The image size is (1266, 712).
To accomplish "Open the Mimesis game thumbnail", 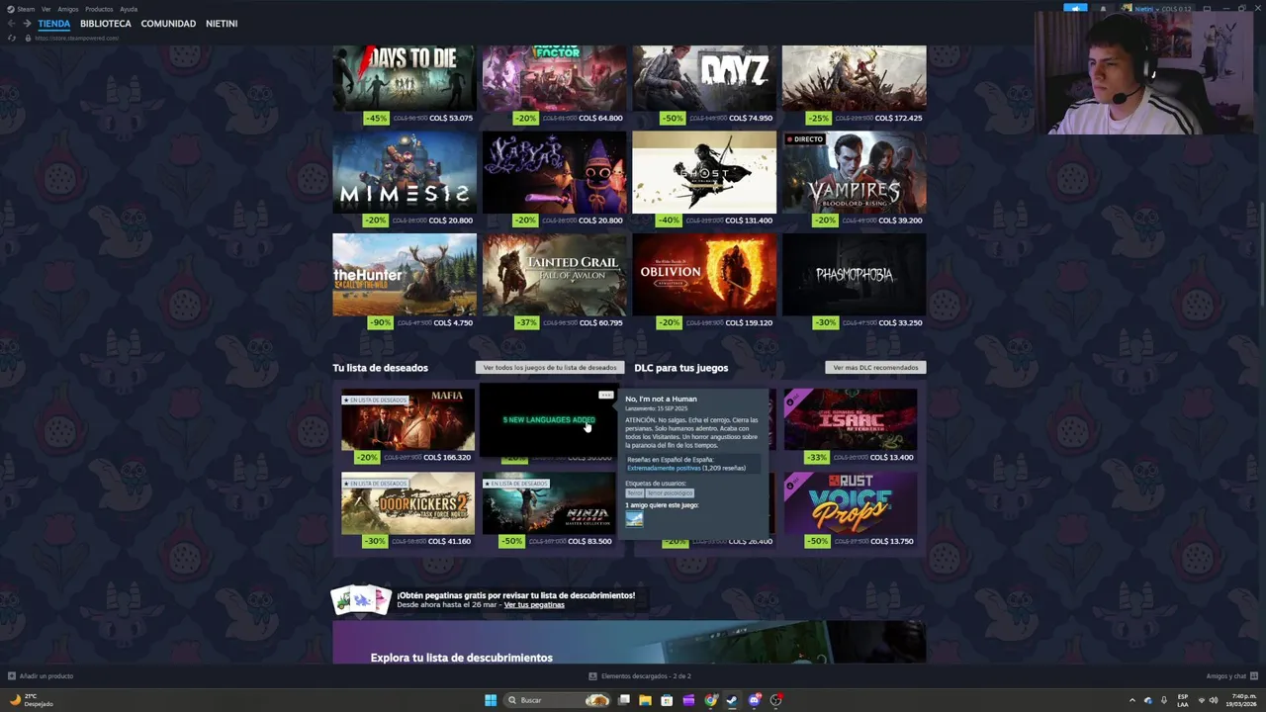I will pyautogui.click(x=405, y=172).
